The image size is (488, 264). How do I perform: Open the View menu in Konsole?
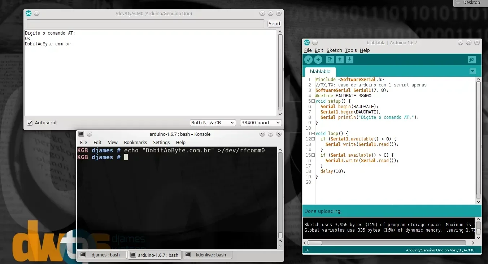[113, 143]
